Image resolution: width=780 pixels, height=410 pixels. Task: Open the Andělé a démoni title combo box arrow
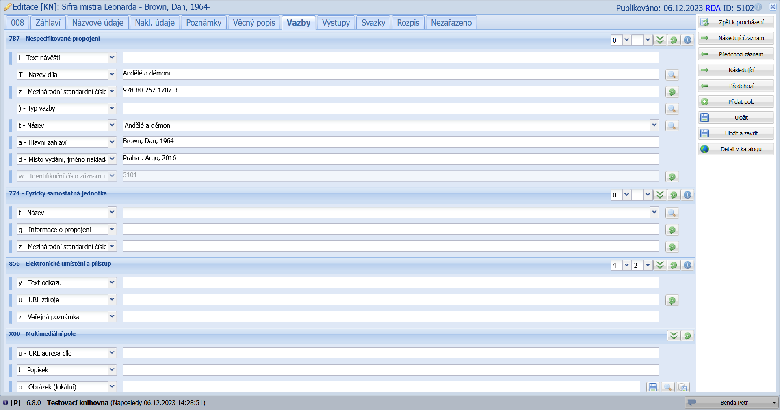(x=654, y=125)
